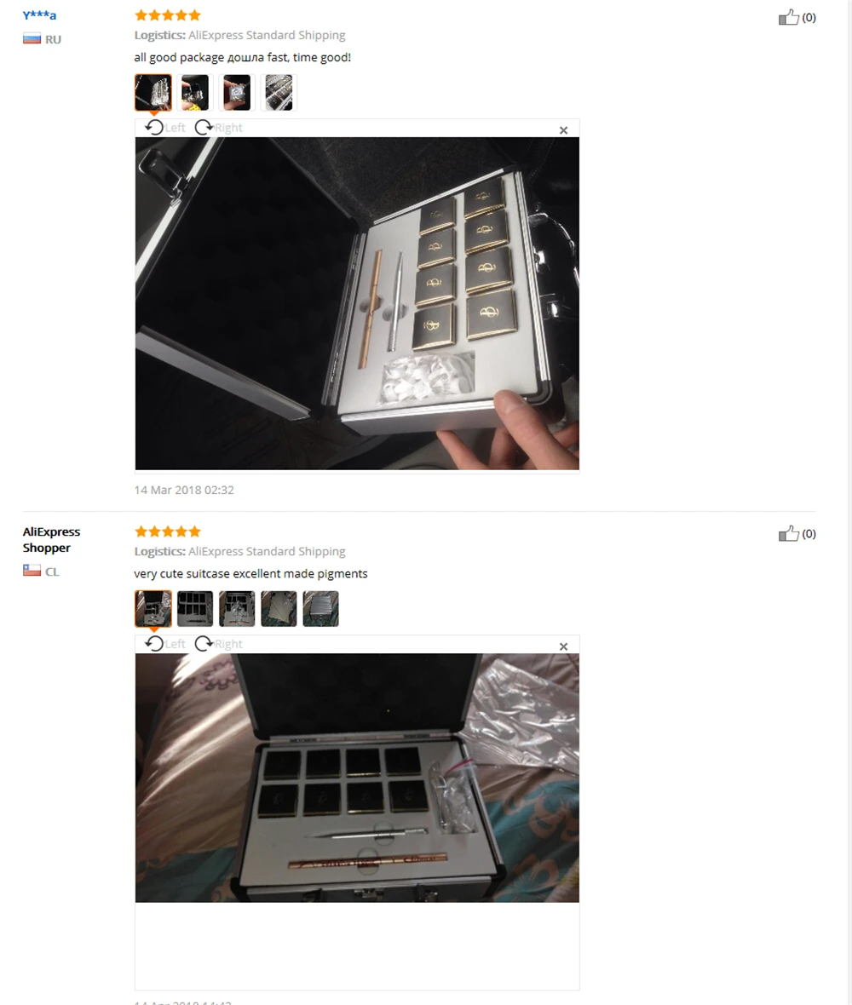Click the enlarged pigment case photo on bed
The height and width of the screenshot is (1005, 852).
357,778
